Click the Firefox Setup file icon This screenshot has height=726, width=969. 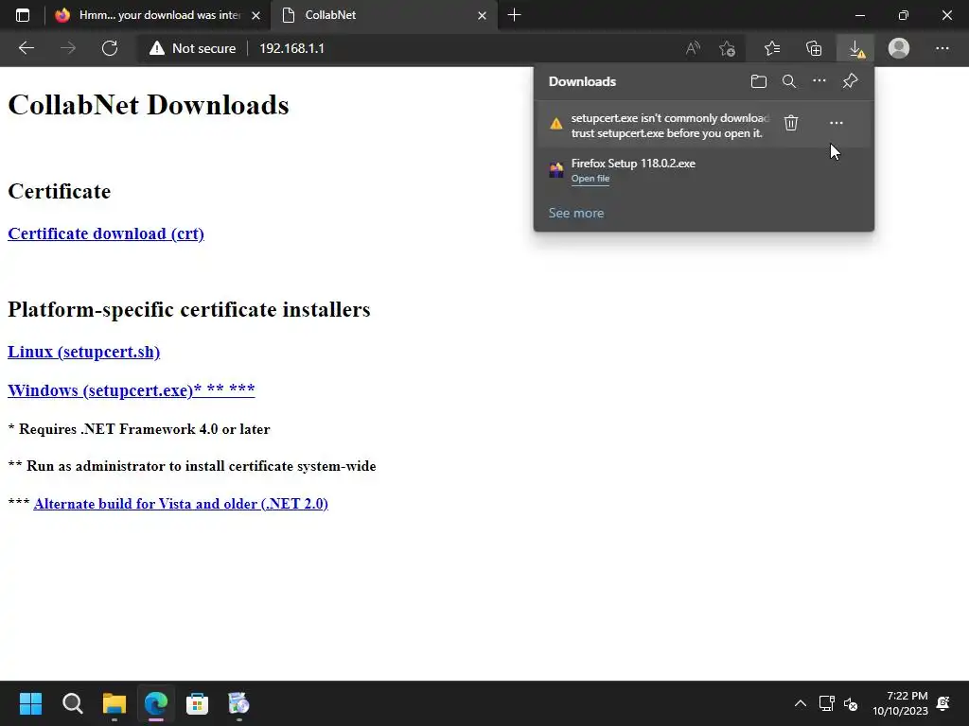556,170
